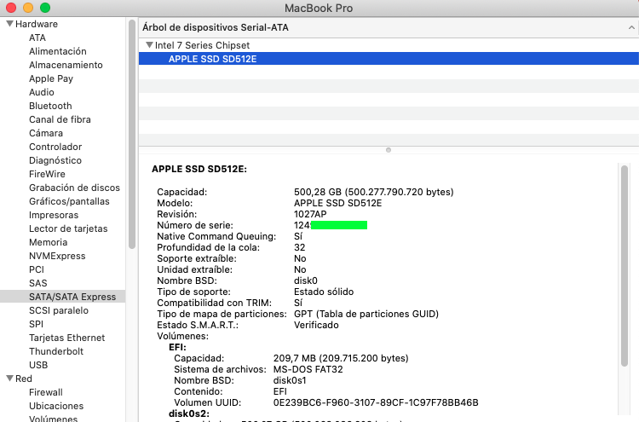Screen dimensions: 639x422
Task: Click the EFI volume UUID value
Action: click(x=376, y=403)
